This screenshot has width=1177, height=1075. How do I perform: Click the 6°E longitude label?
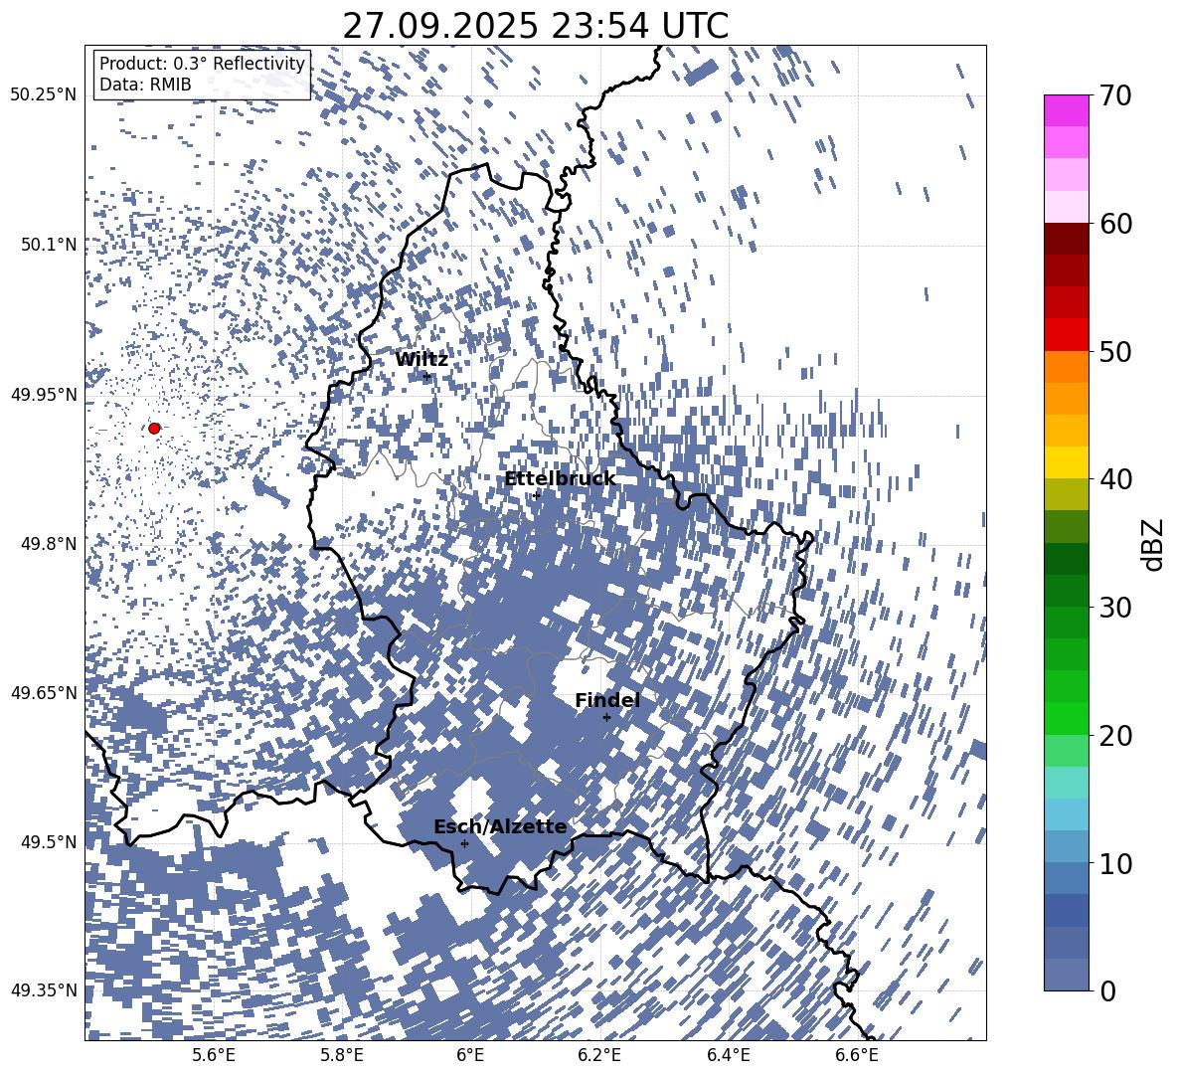click(470, 1055)
